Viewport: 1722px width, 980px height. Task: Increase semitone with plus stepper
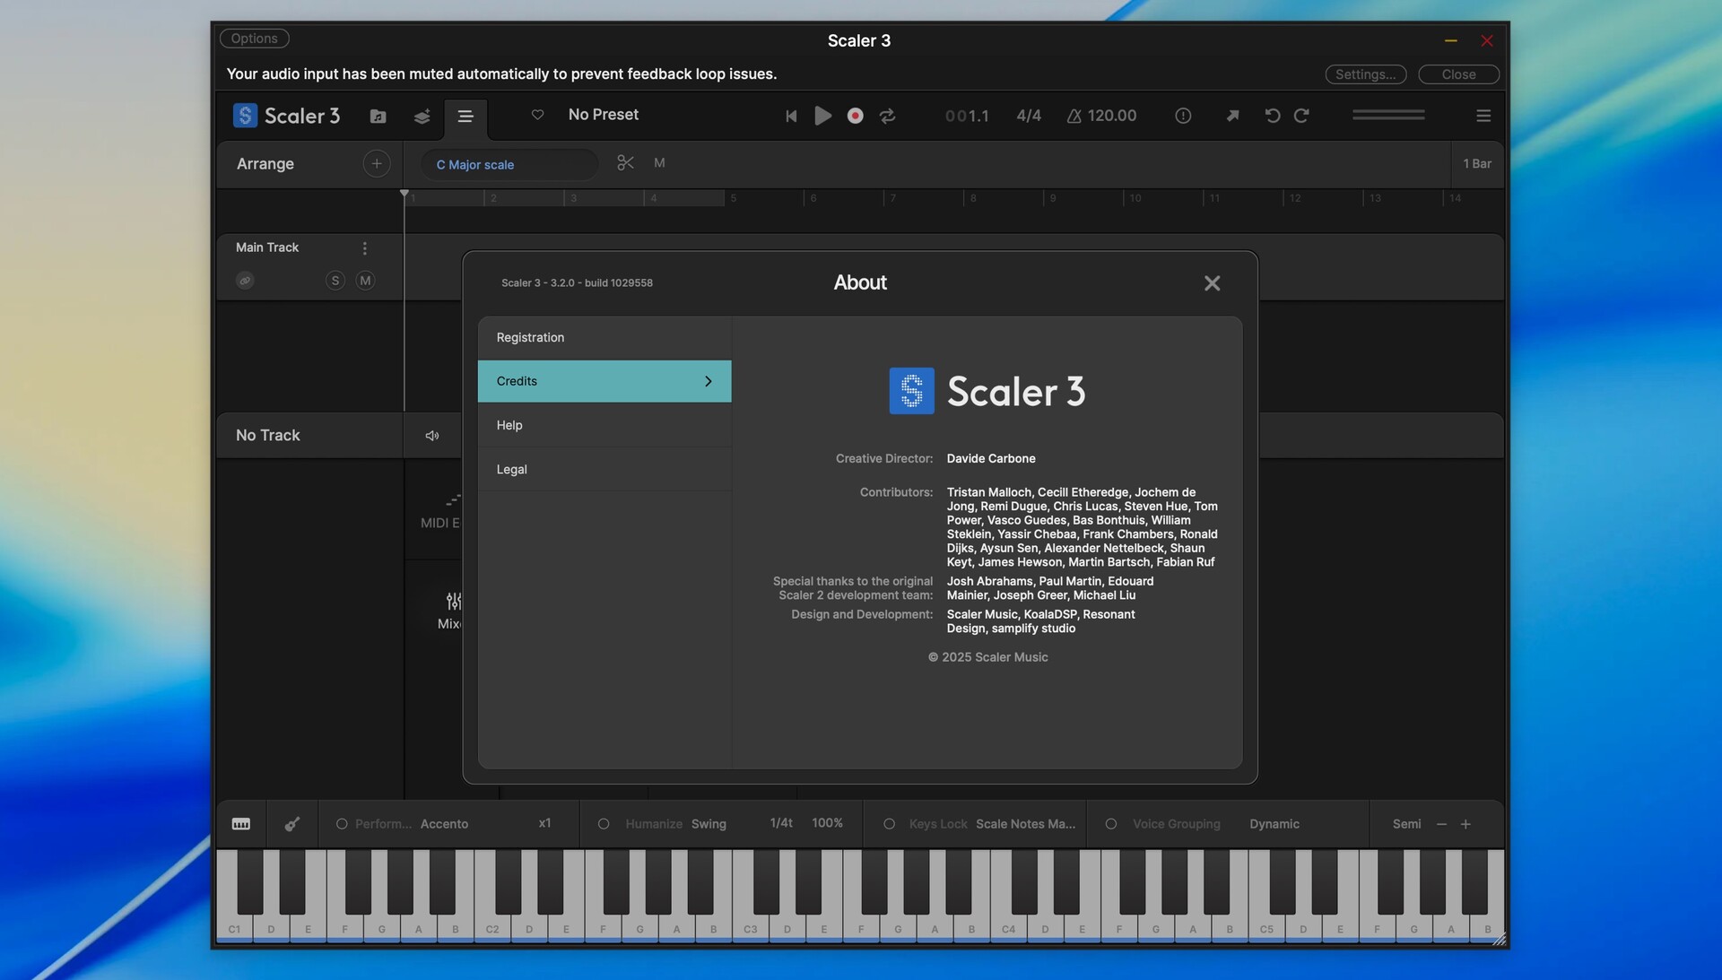pos(1465,824)
